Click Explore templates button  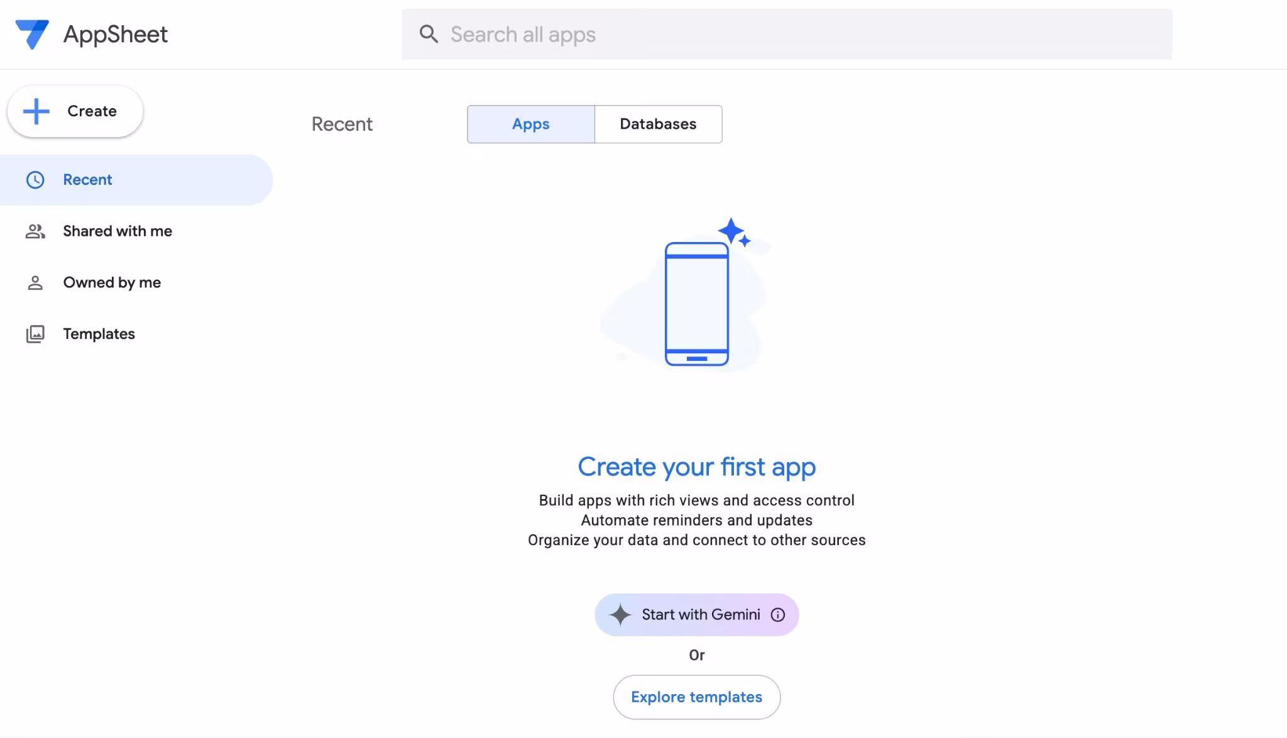click(697, 697)
